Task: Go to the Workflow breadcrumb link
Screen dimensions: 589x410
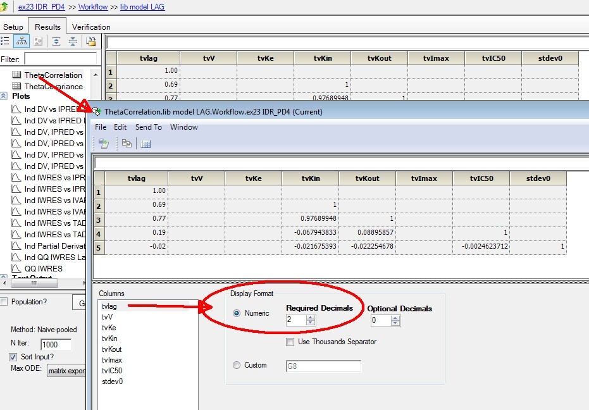Action: 93,7
